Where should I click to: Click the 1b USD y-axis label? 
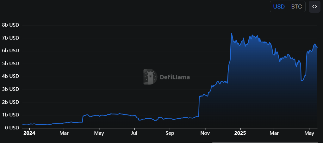click(10, 115)
